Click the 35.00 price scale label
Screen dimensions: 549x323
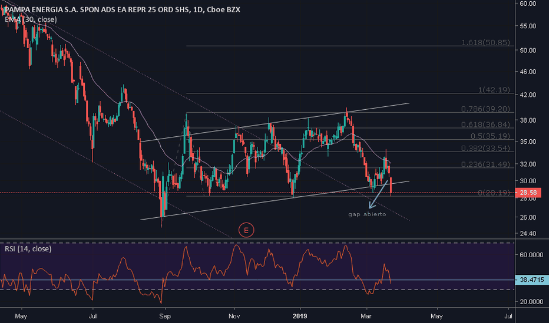click(x=528, y=142)
